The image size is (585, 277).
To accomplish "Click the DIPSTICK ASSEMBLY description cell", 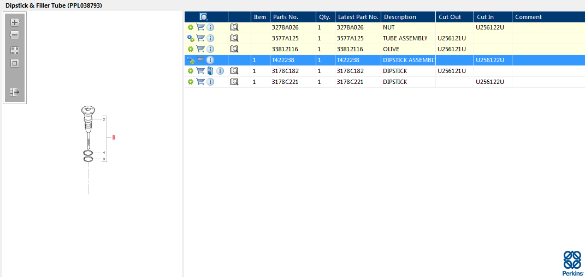I will [409, 60].
